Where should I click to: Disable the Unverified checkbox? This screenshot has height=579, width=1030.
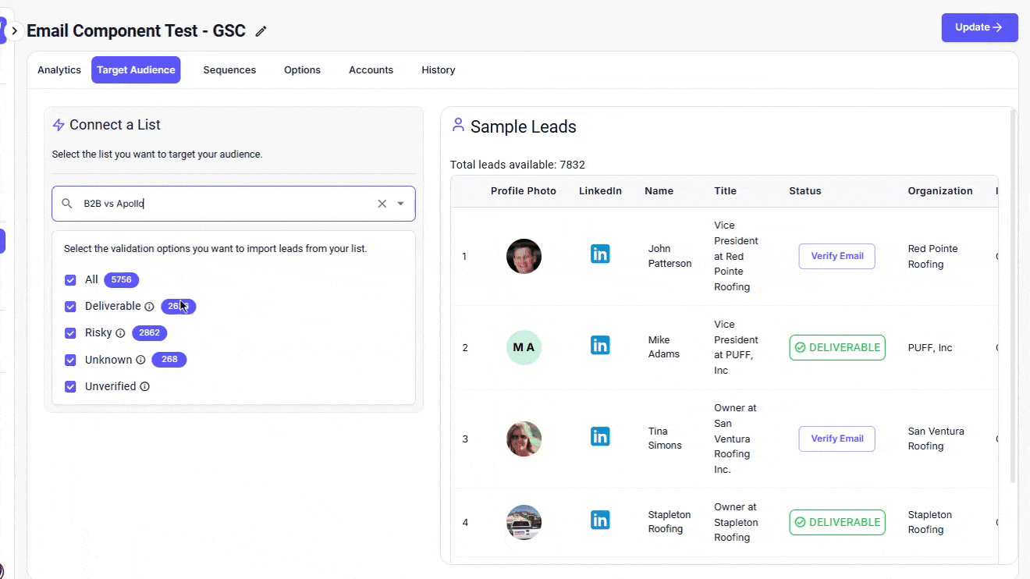(70, 387)
